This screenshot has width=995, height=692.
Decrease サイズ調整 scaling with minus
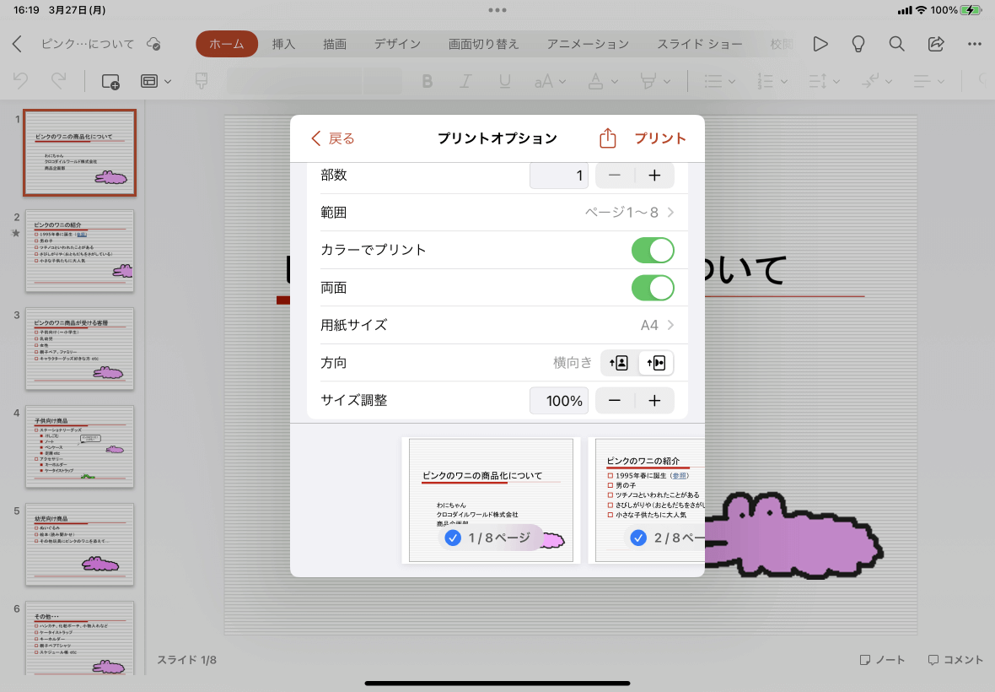click(x=614, y=401)
